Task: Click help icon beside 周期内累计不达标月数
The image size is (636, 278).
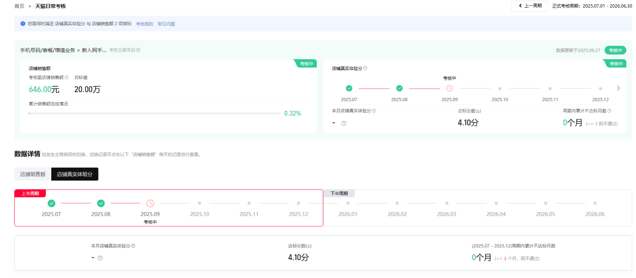Action: click(x=609, y=111)
